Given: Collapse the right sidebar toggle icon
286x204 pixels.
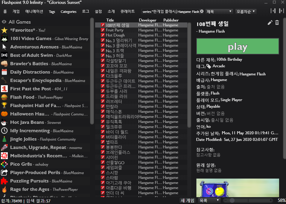Looking at the screenshot, I should point(282,11).
